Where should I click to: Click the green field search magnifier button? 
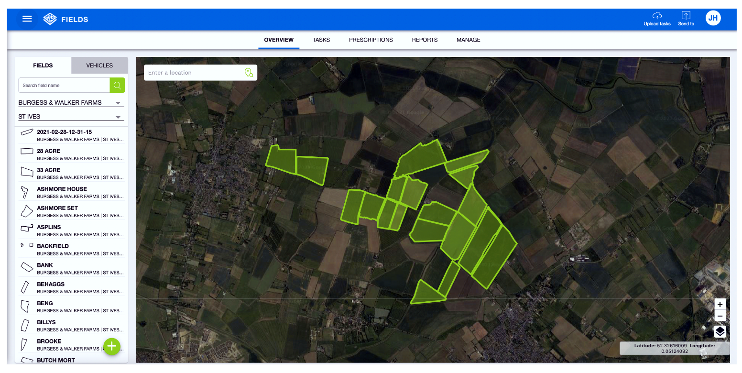click(117, 85)
